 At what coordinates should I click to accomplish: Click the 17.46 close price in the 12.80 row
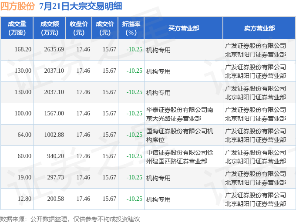83,199
